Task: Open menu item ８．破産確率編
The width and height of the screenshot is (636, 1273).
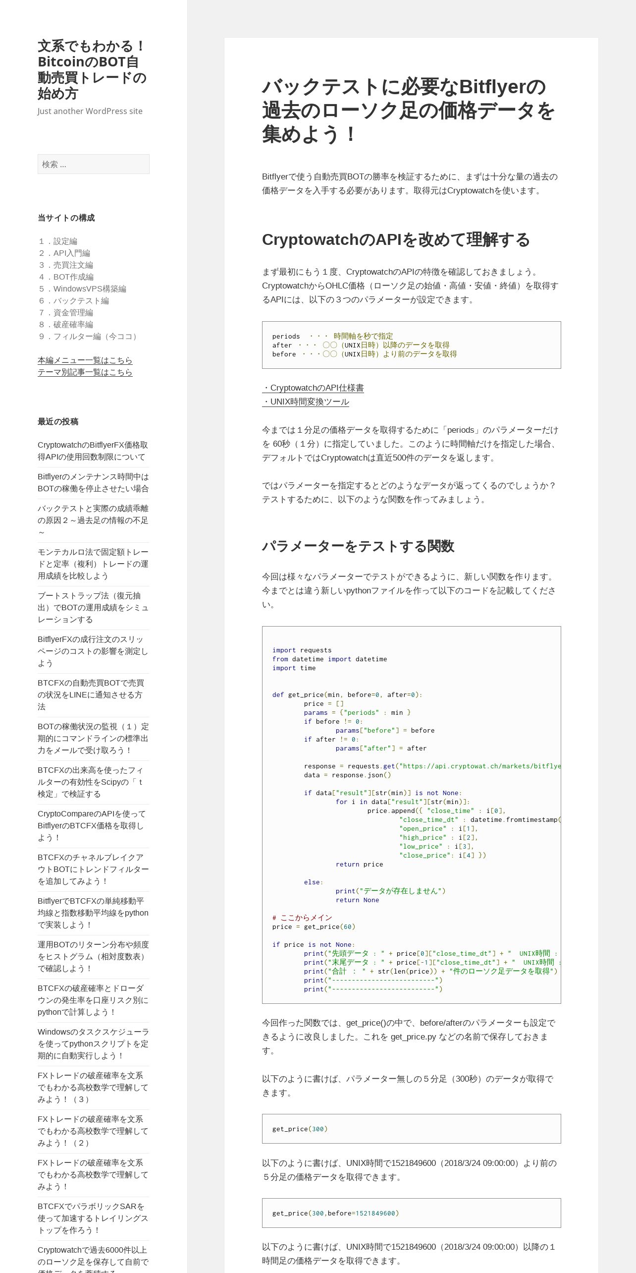Action: (x=65, y=325)
